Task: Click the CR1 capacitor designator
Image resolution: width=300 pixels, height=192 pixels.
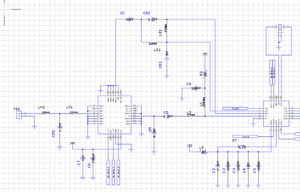Action: pyautogui.click(x=160, y=65)
